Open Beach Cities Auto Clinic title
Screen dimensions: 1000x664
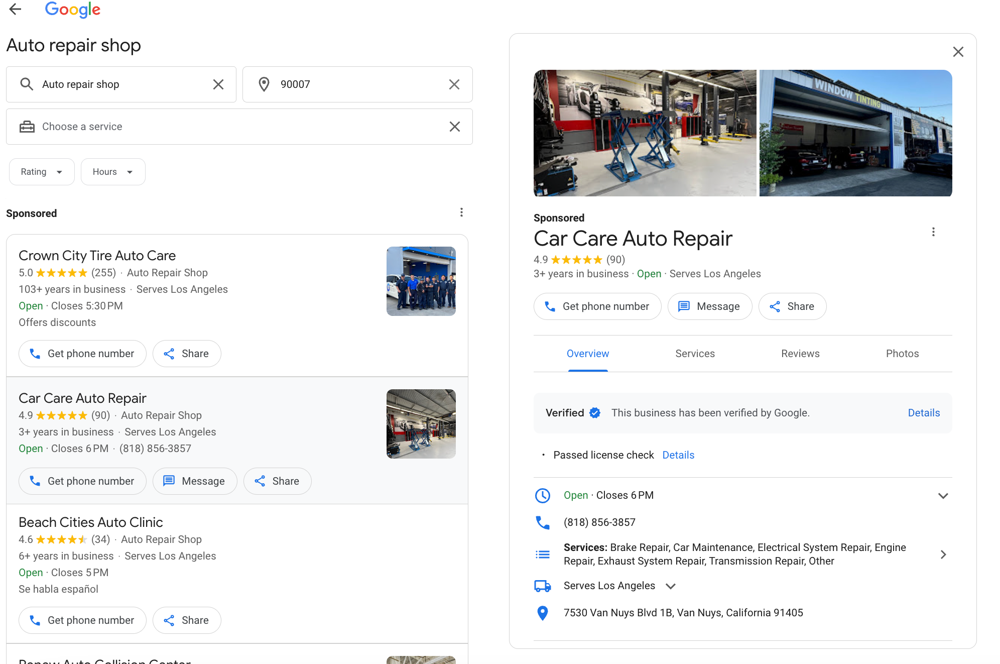click(x=91, y=522)
